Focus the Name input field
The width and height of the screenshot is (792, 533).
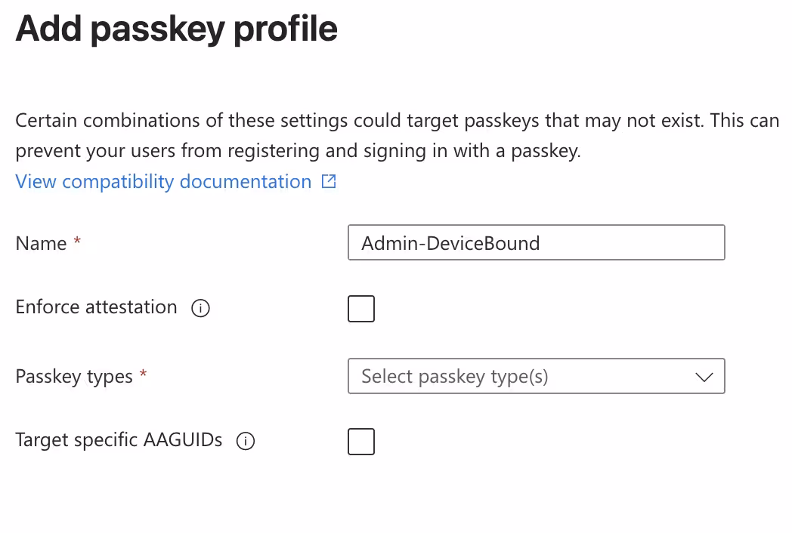point(537,242)
